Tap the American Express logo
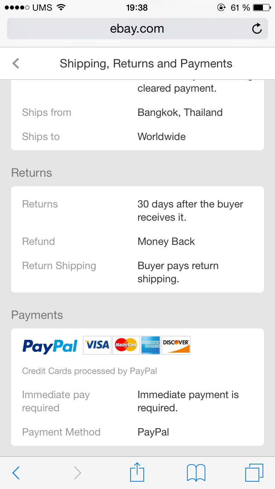 point(151,345)
